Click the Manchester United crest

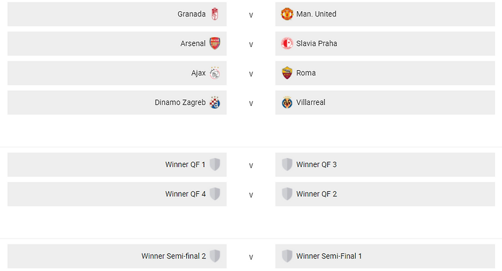287,14
